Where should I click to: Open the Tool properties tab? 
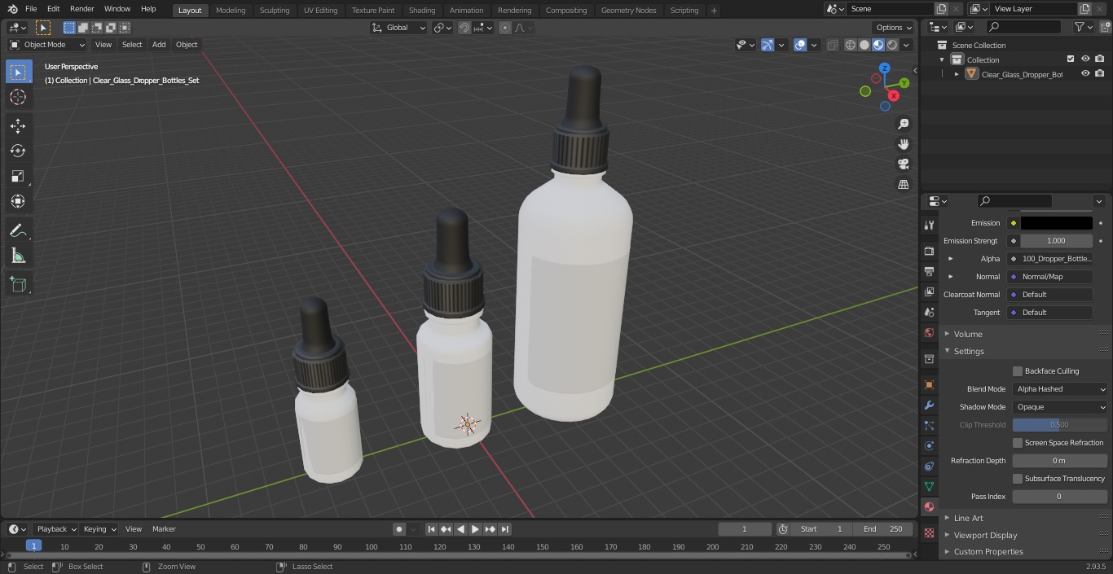pos(929,225)
